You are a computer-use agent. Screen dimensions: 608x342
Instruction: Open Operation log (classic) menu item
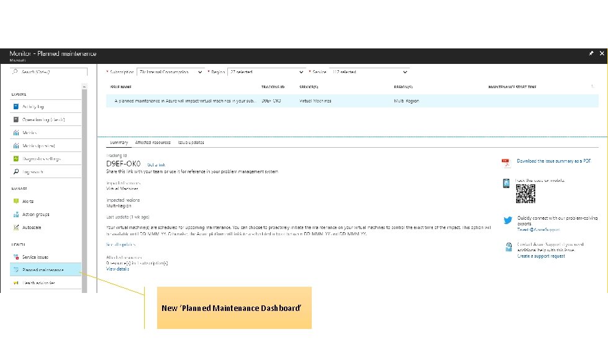point(46,120)
